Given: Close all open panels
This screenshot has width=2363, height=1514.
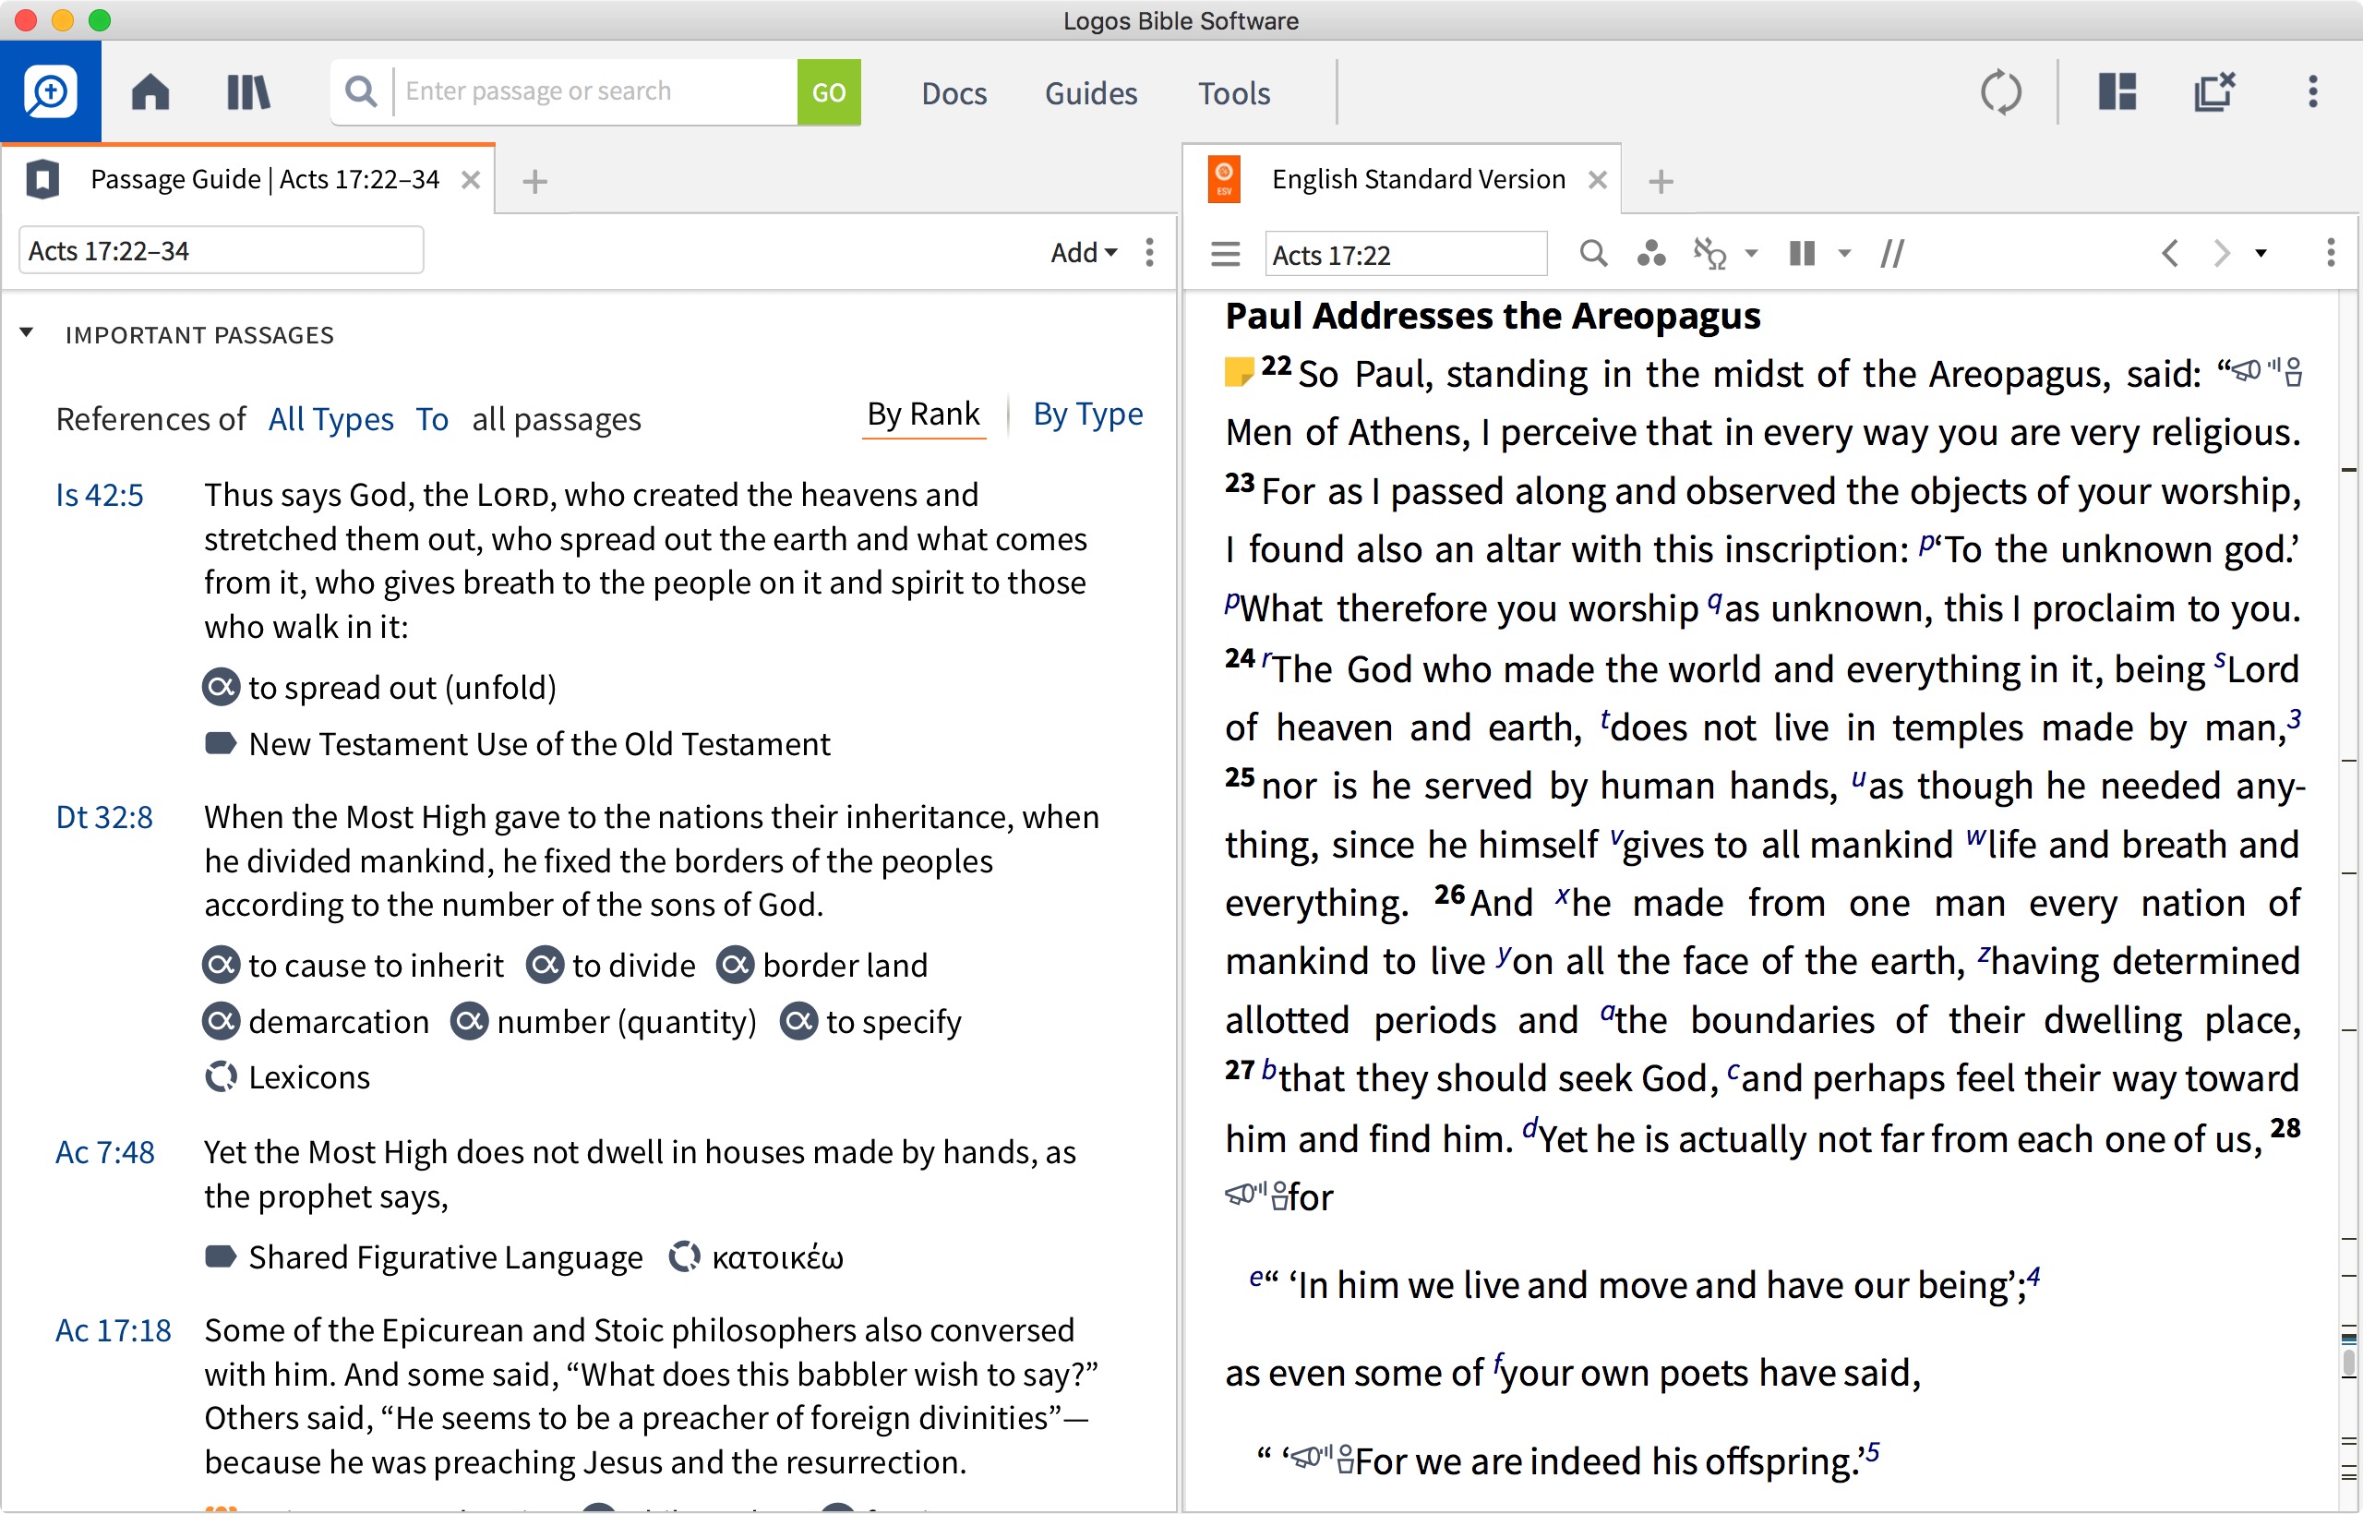Looking at the screenshot, I should click(2214, 91).
